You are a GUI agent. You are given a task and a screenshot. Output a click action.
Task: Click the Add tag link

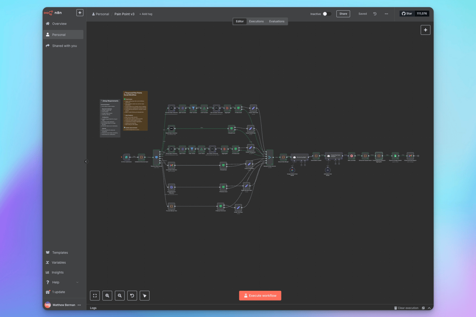click(146, 14)
